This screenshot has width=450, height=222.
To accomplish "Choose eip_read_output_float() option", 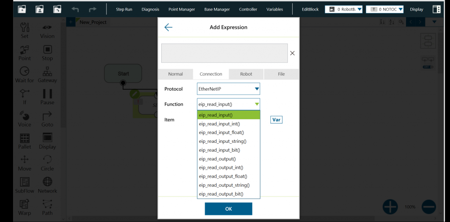I will point(229,176).
